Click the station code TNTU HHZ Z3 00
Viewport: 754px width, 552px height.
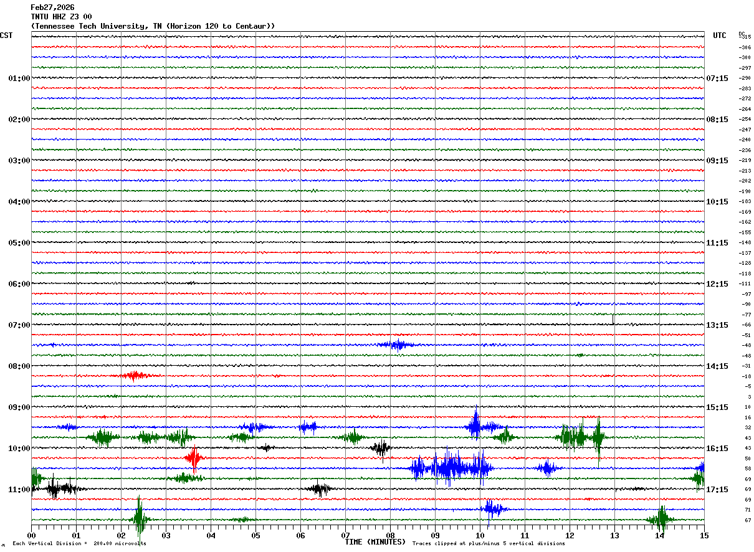click(61, 17)
